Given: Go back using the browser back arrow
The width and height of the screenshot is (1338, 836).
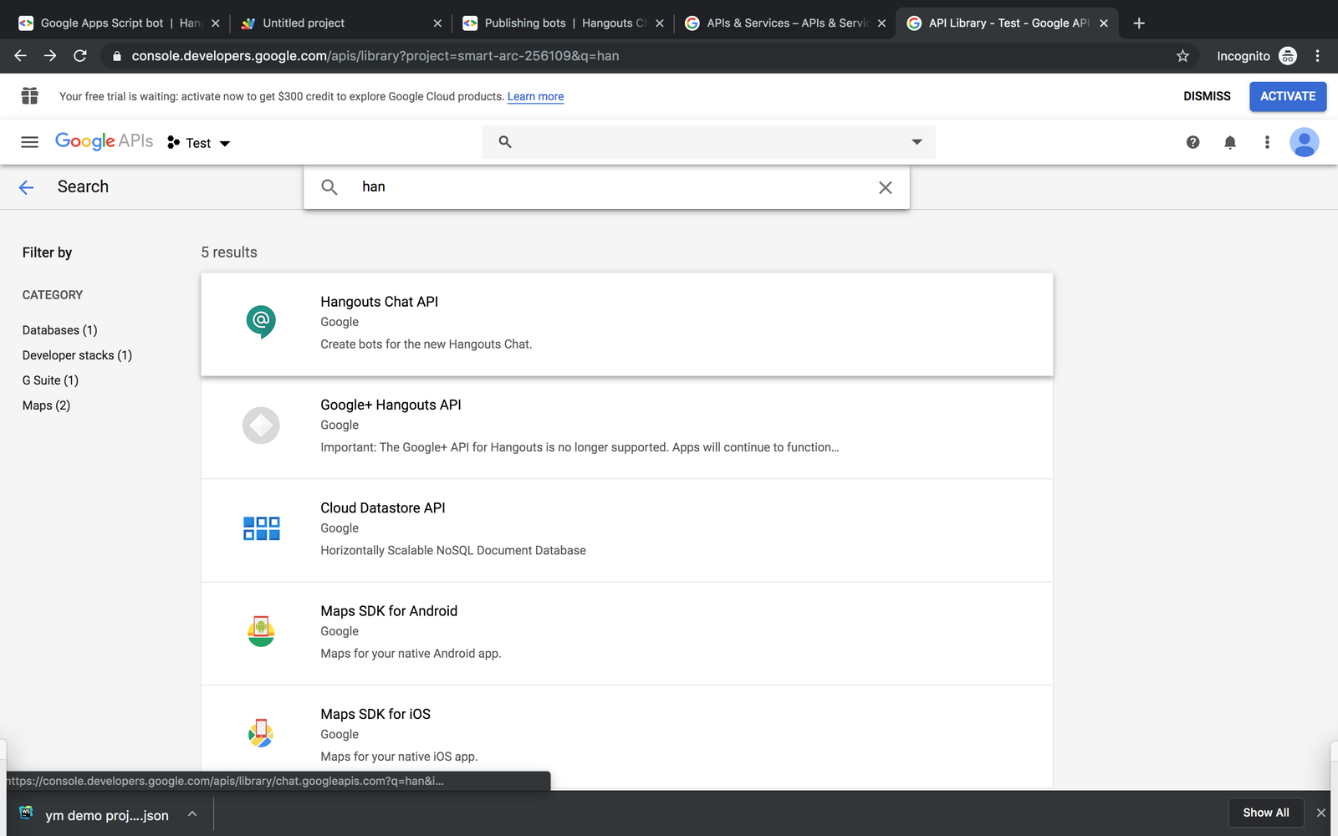Looking at the screenshot, I should coord(21,56).
